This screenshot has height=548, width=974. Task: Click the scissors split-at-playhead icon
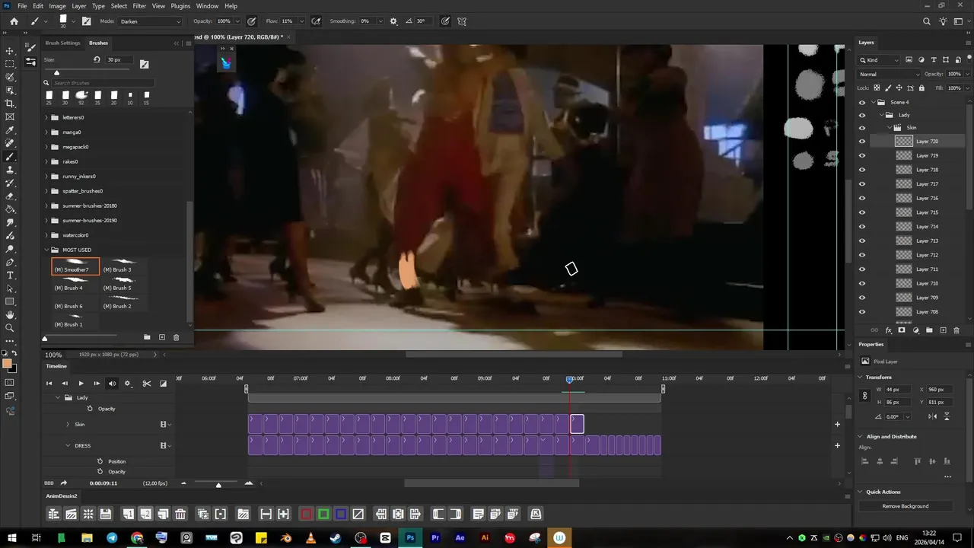[146, 384]
